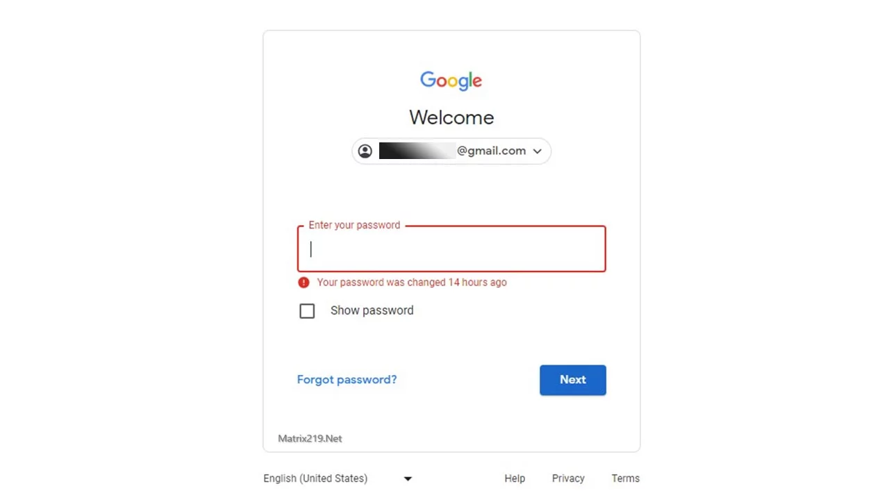889x500 pixels.
Task: Open the language dropdown arrow in the footer
Action: point(408,478)
